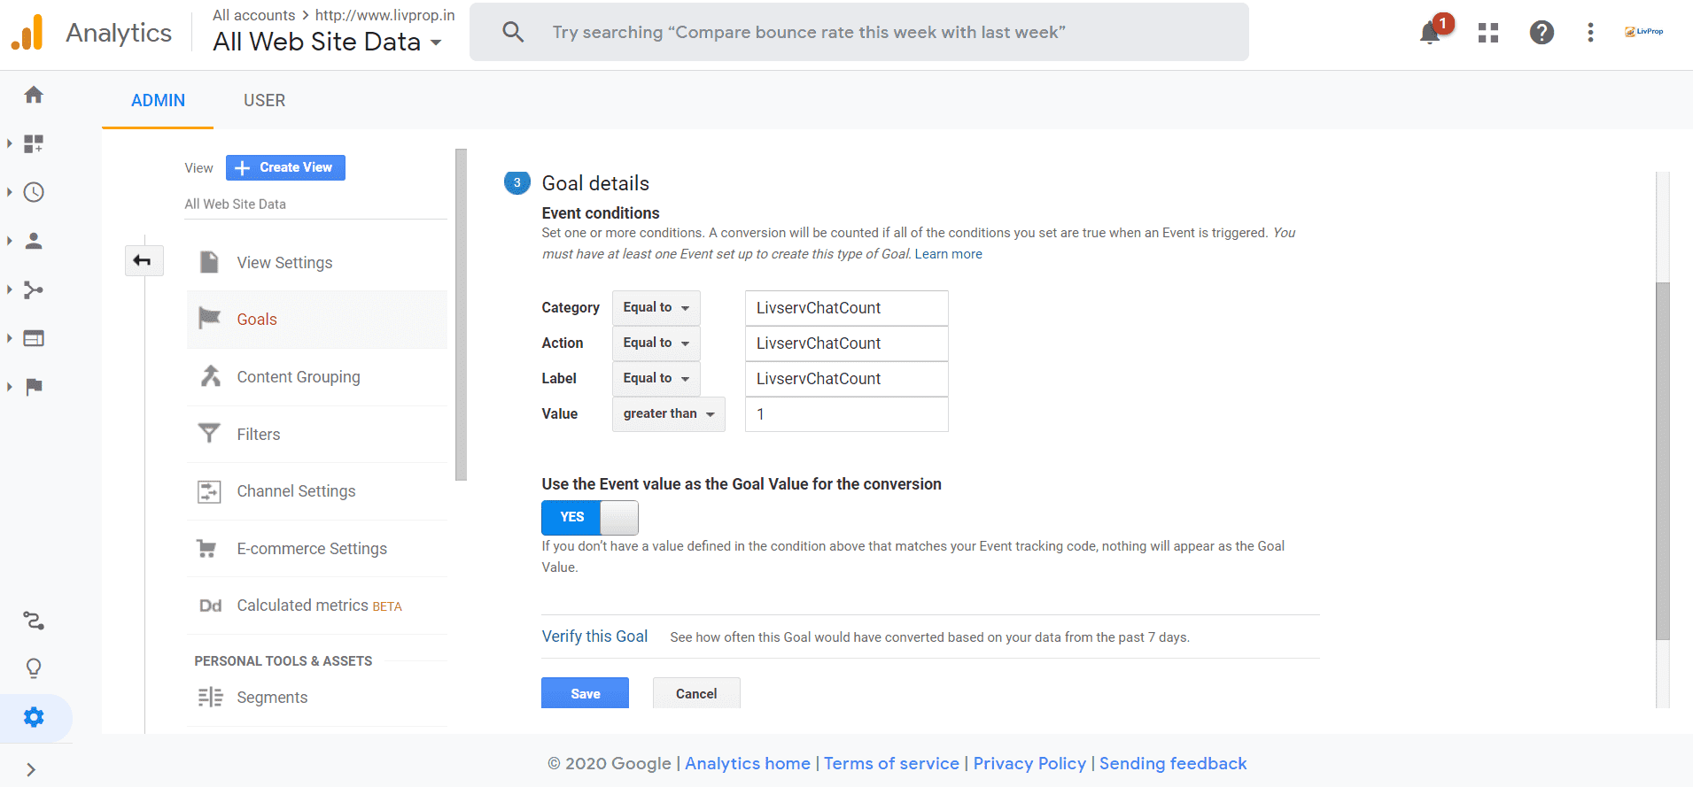Expand the All Web Site Data view selector
This screenshot has width=1693, height=787.
click(x=327, y=42)
